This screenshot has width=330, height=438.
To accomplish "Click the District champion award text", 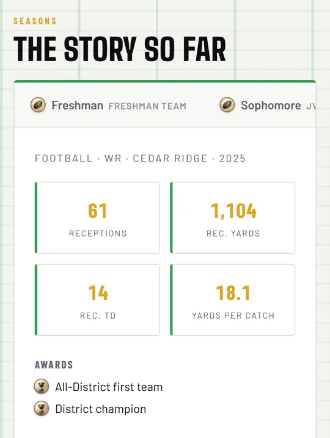I will click(x=101, y=409).
